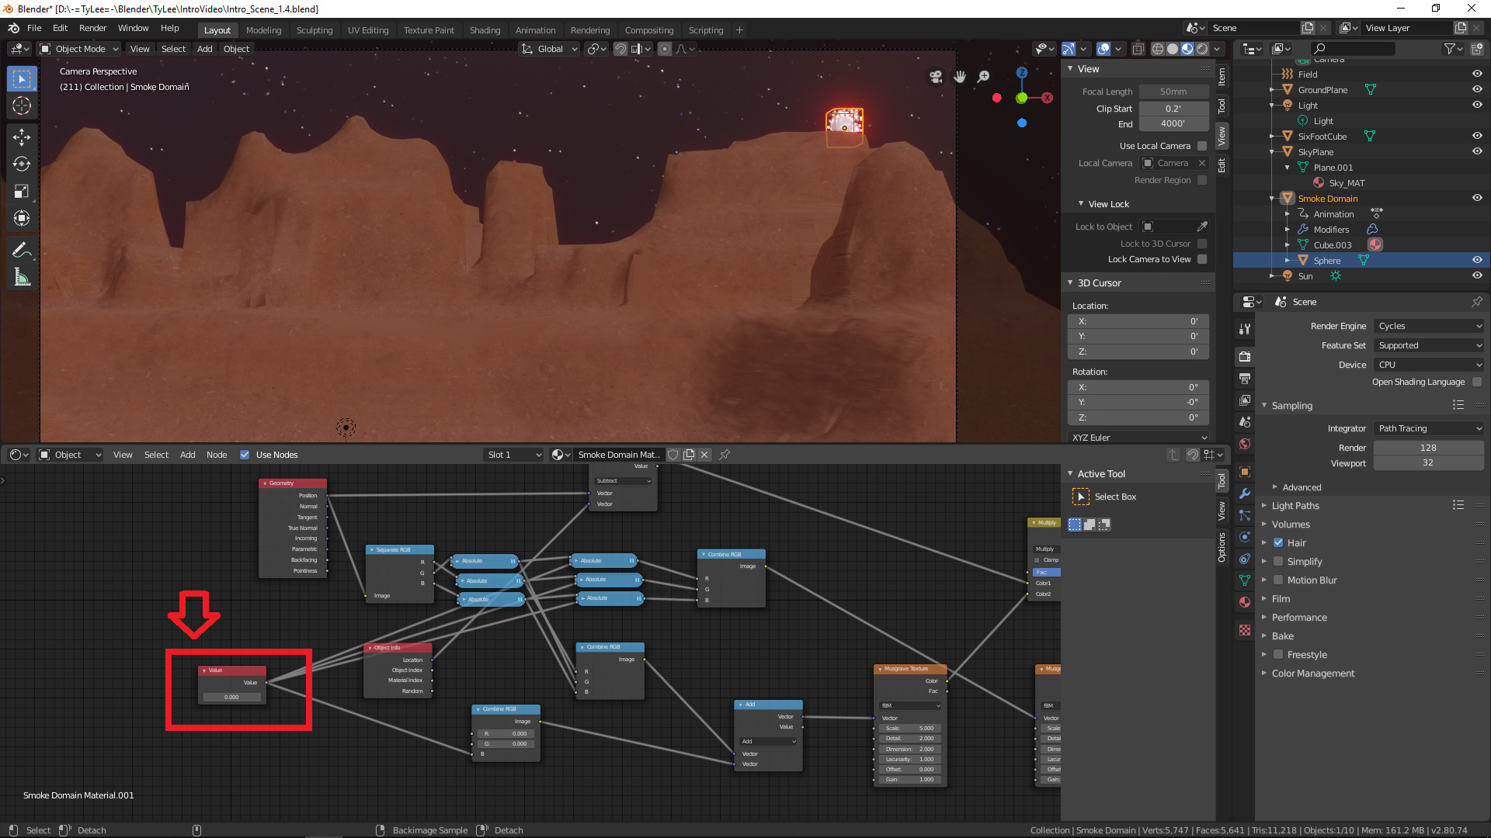Open the Global transform orientation dropdown
The width and height of the screenshot is (1491, 838).
tap(550, 49)
